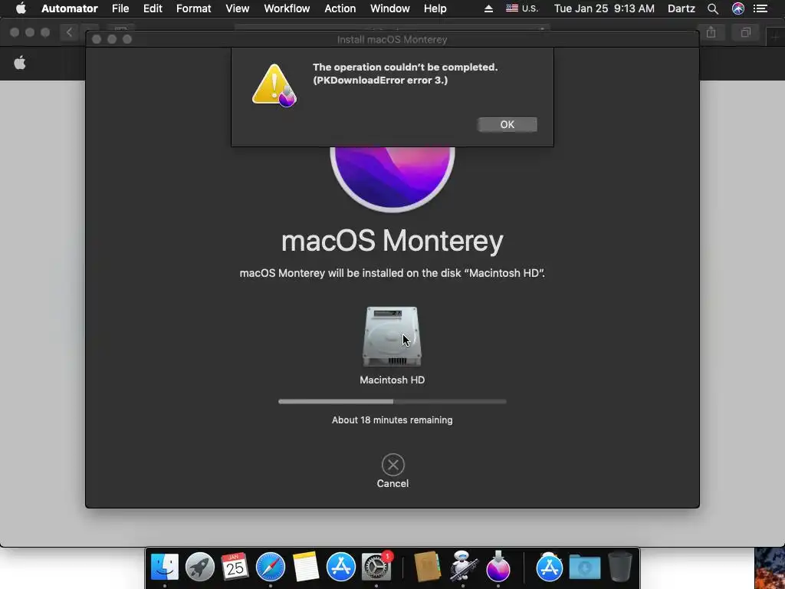Dismiss the error dialog with OK
The height and width of the screenshot is (589, 785).
pyautogui.click(x=507, y=125)
